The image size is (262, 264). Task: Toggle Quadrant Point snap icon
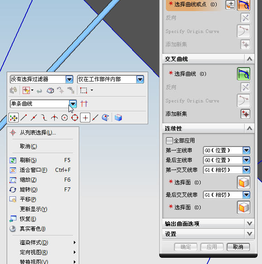coord(75,118)
